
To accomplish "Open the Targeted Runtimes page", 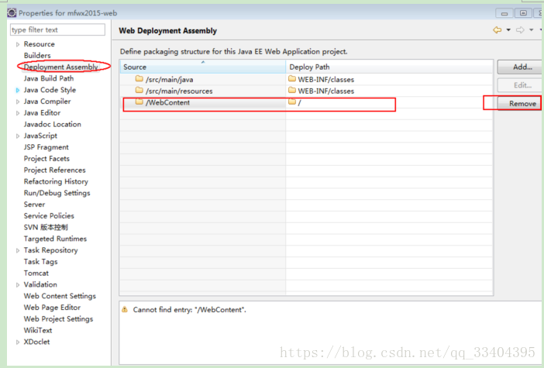I will pos(55,239).
